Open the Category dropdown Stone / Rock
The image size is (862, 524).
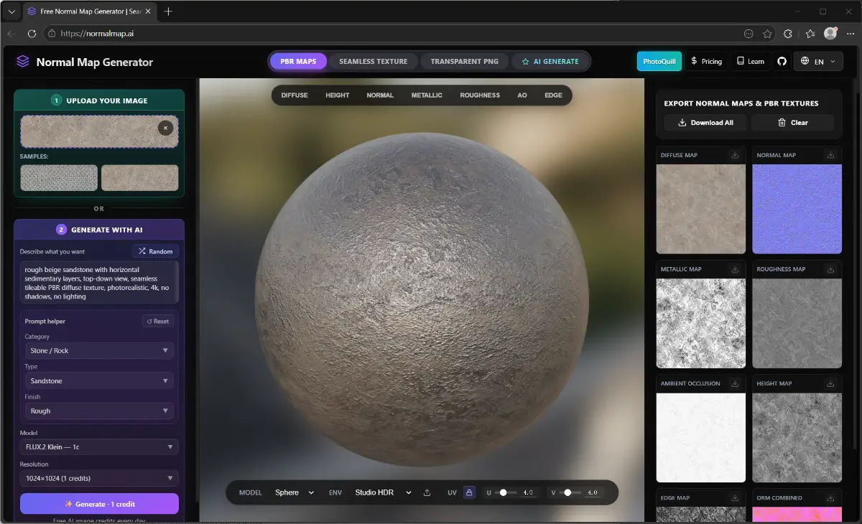[99, 350]
